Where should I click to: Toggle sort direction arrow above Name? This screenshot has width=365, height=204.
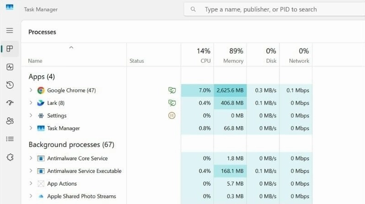coord(71,48)
